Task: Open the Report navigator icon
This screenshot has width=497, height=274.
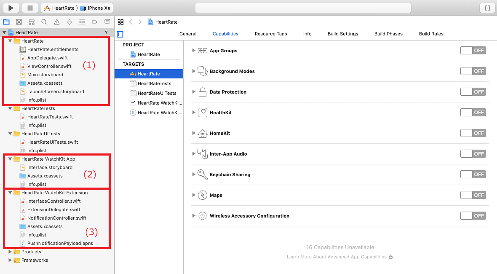Action: tap(107, 22)
